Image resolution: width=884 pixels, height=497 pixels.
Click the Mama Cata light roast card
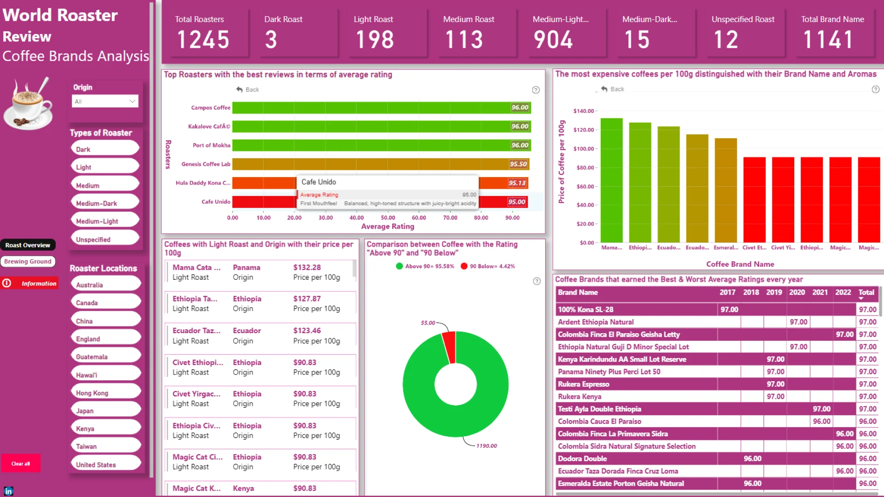coord(259,272)
